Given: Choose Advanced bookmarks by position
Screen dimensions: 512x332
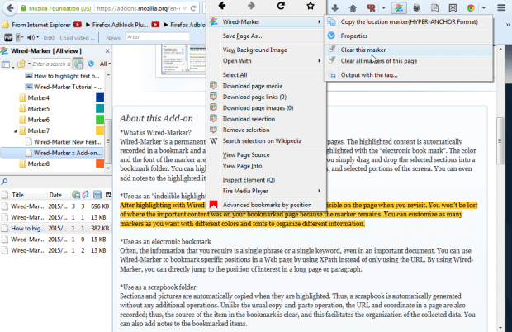Looking at the screenshot, I should click(x=266, y=205).
